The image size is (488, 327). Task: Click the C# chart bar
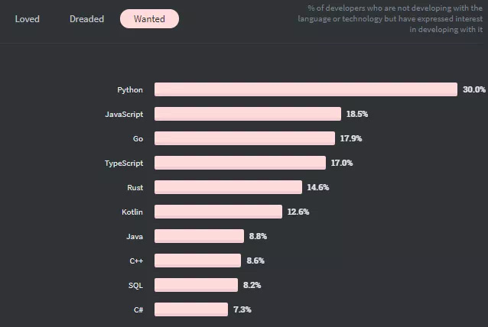[x=191, y=309]
